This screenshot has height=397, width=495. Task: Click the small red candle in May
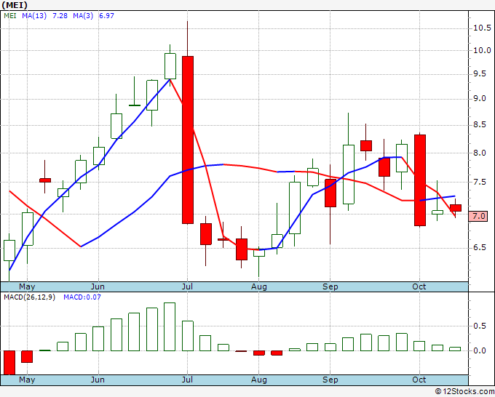pos(45,180)
